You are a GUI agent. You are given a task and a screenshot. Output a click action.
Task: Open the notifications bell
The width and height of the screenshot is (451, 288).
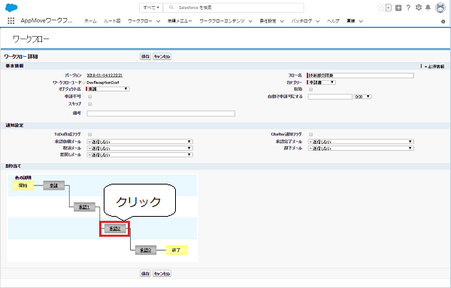428,7
